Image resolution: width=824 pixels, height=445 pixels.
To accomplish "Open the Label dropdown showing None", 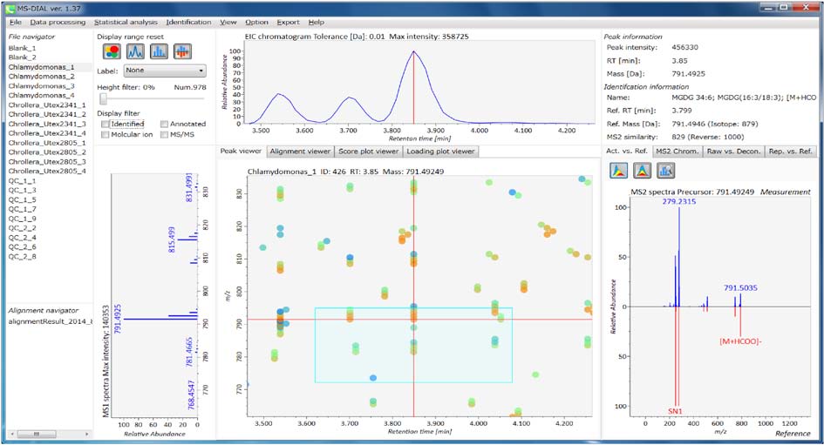I will pos(165,71).
